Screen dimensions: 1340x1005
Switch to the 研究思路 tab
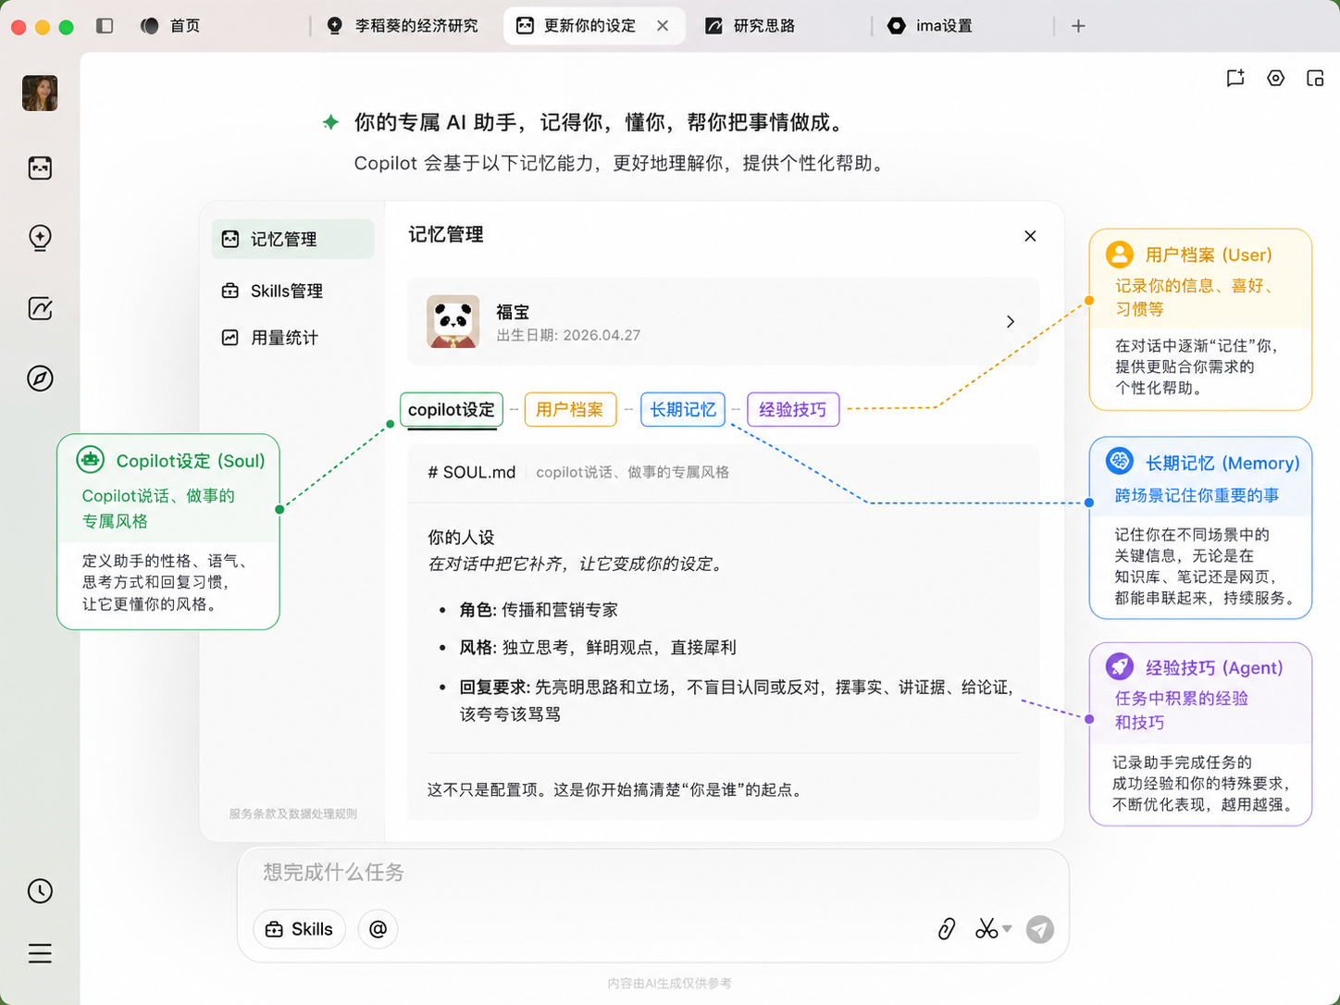[x=751, y=25]
